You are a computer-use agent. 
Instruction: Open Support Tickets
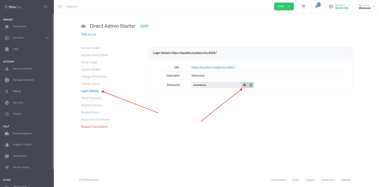click(x=23, y=145)
